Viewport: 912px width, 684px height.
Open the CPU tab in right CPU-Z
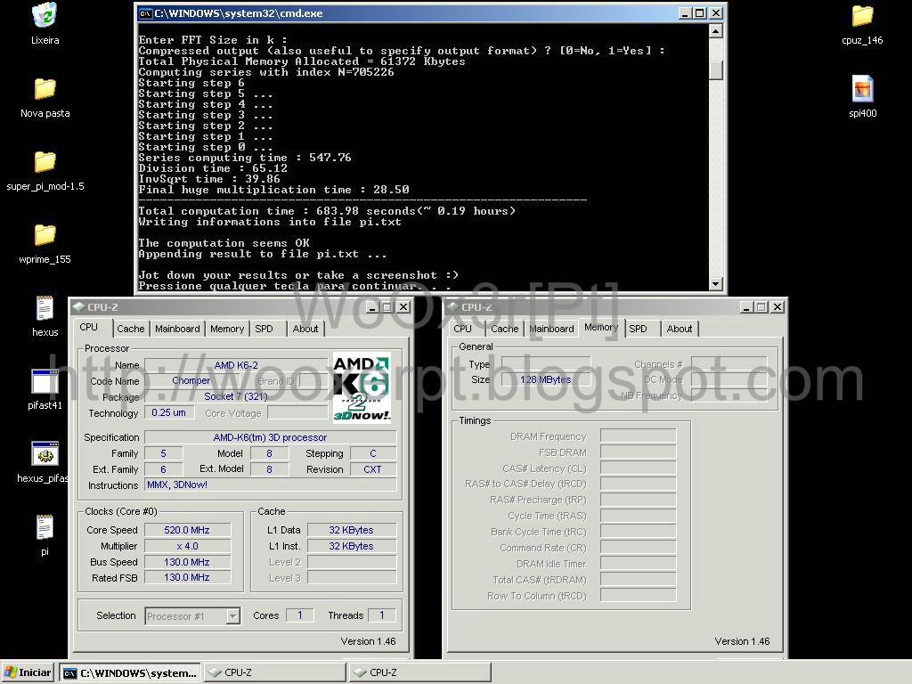point(463,329)
